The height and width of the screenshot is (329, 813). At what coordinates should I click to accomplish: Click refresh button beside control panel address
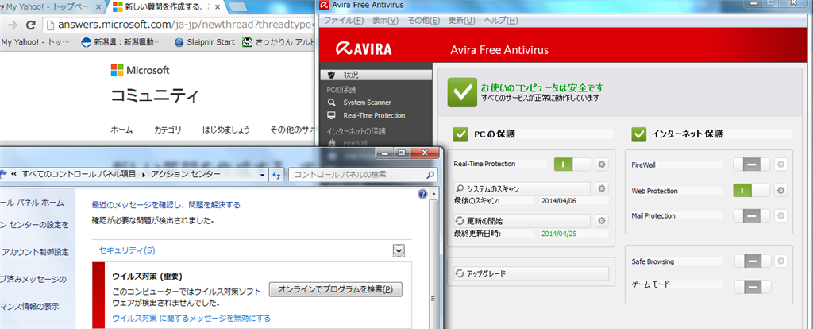click(x=275, y=174)
